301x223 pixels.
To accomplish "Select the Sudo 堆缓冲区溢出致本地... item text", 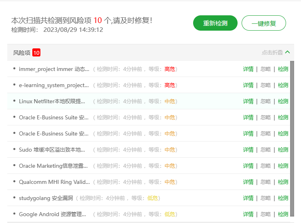I will coord(52,150).
